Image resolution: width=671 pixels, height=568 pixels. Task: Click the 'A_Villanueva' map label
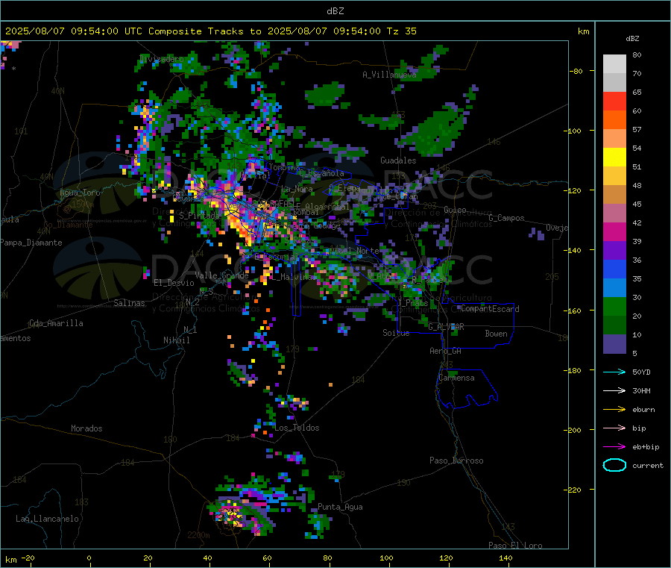[389, 75]
